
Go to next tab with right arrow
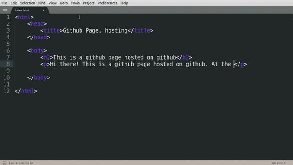point(6,10)
